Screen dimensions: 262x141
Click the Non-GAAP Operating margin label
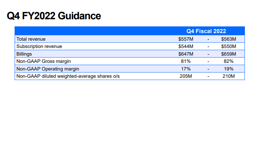click(x=48, y=69)
